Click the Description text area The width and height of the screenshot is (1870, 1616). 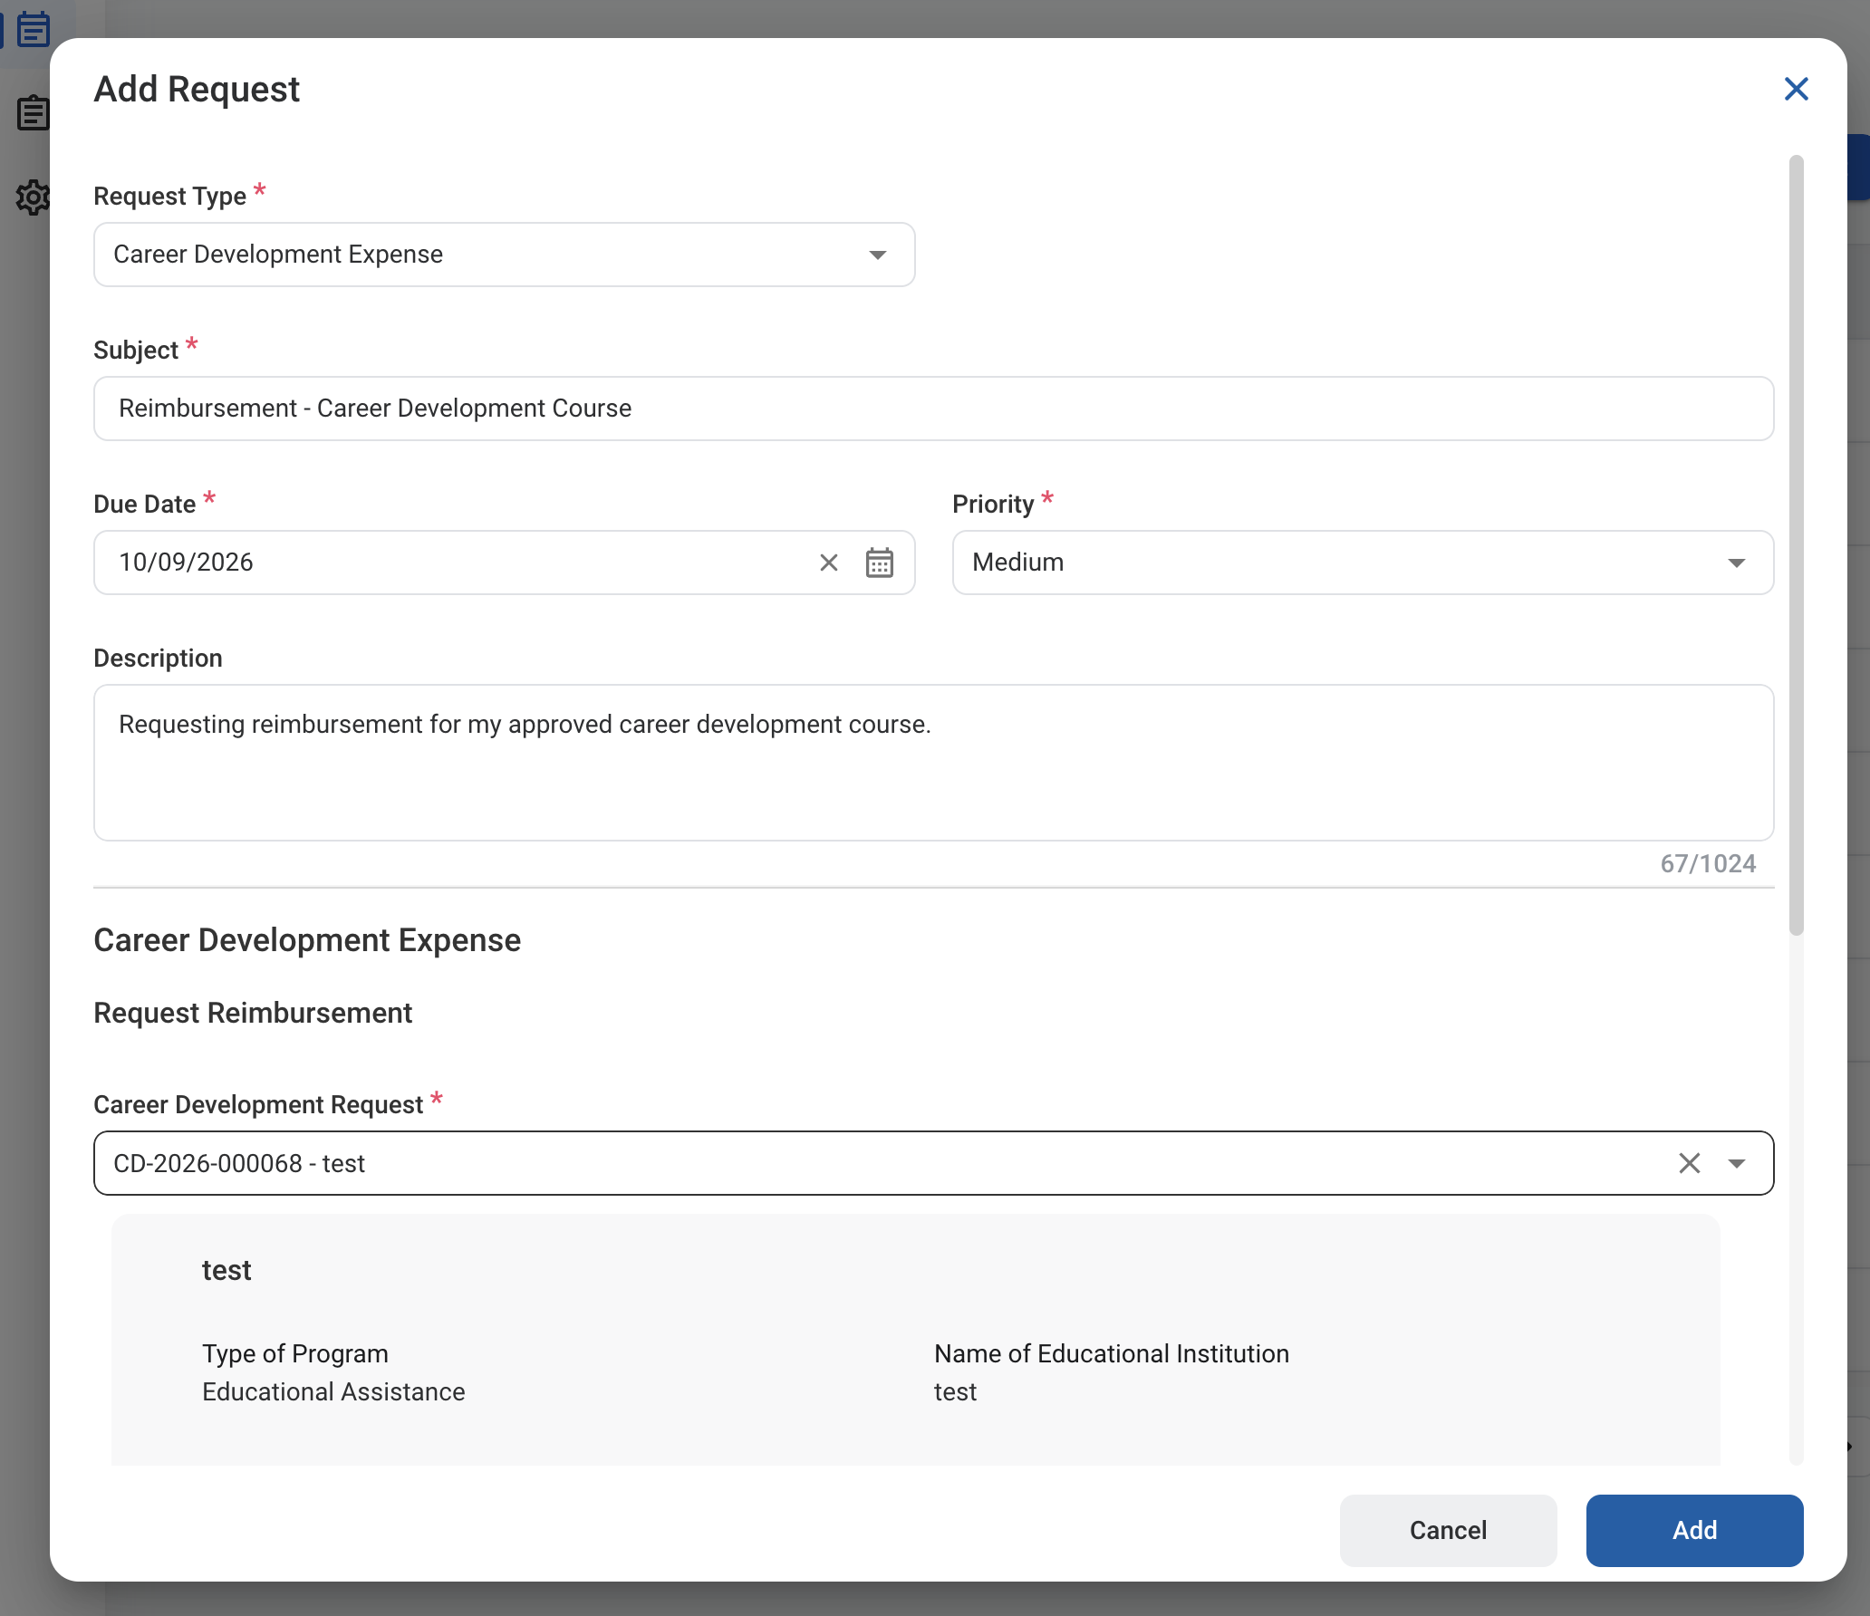pyautogui.click(x=933, y=763)
